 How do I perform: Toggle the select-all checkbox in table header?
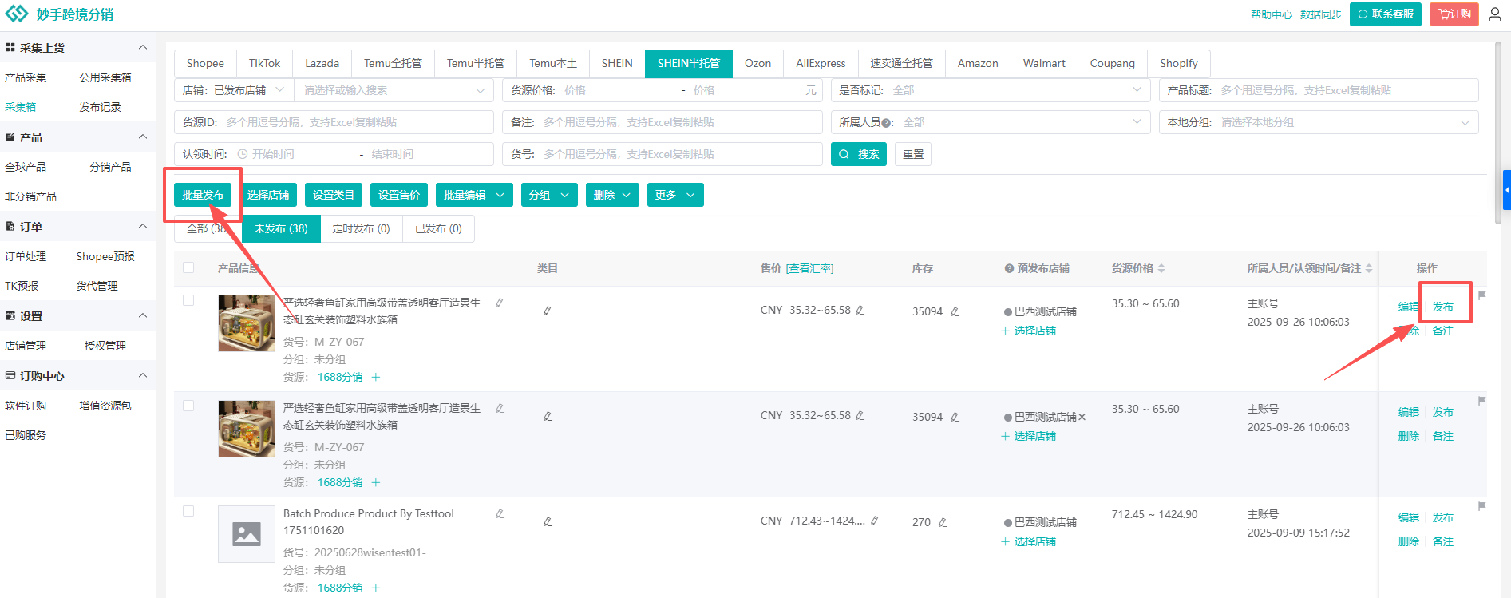188,267
